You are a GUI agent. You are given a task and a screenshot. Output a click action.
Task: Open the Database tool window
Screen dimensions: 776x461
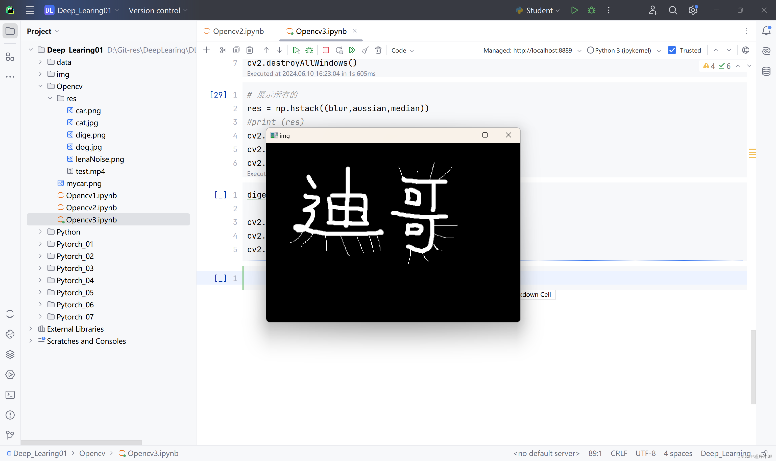766,72
